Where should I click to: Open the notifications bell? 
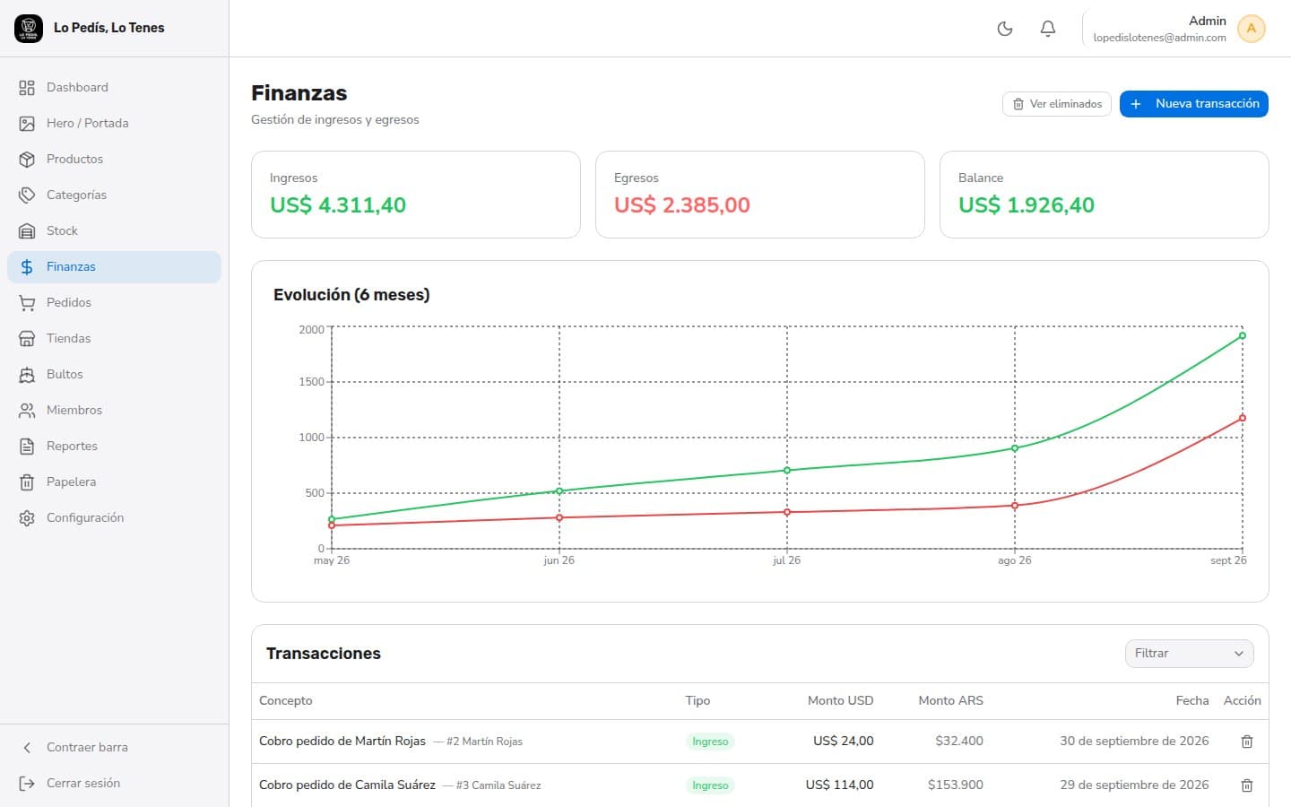pos(1047,29)
